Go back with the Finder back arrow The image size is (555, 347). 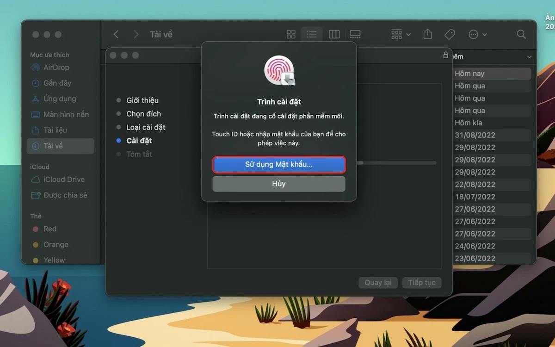[x=116, y=34]
